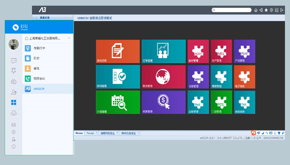The height and width of the screenshot is (165, 290).
Task: Click the fullscreen icon in UNISCM header
Action: tap(277, 10)
